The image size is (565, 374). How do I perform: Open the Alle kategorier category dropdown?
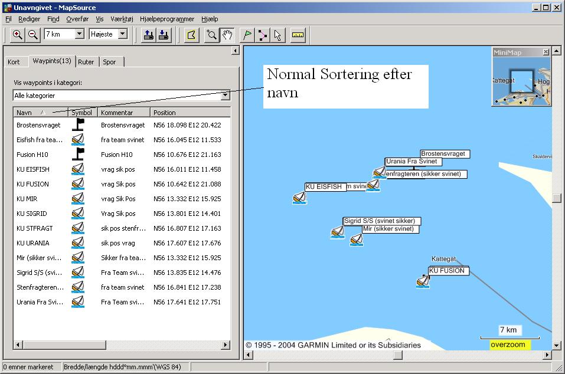225,96
